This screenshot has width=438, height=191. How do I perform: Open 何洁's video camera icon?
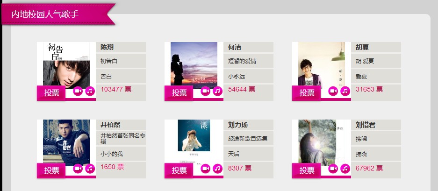coord(205,91)
